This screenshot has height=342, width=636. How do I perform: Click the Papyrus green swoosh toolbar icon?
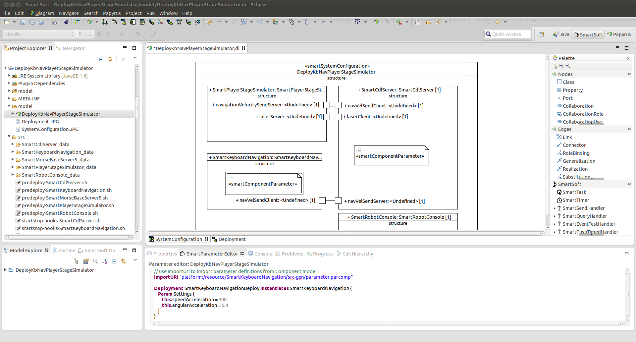click(89, 22)
